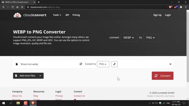
Task: Remove Brave Icon.webp with the red X
Action: pyautogui.click(x=170, y=64)
